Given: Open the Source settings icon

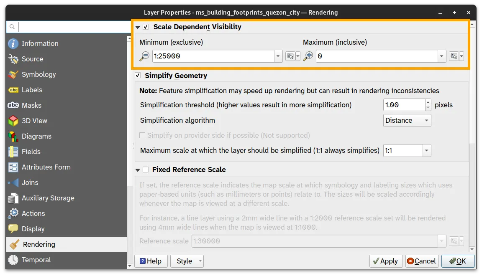Looking at the screenshot, I should pos(13,59).
